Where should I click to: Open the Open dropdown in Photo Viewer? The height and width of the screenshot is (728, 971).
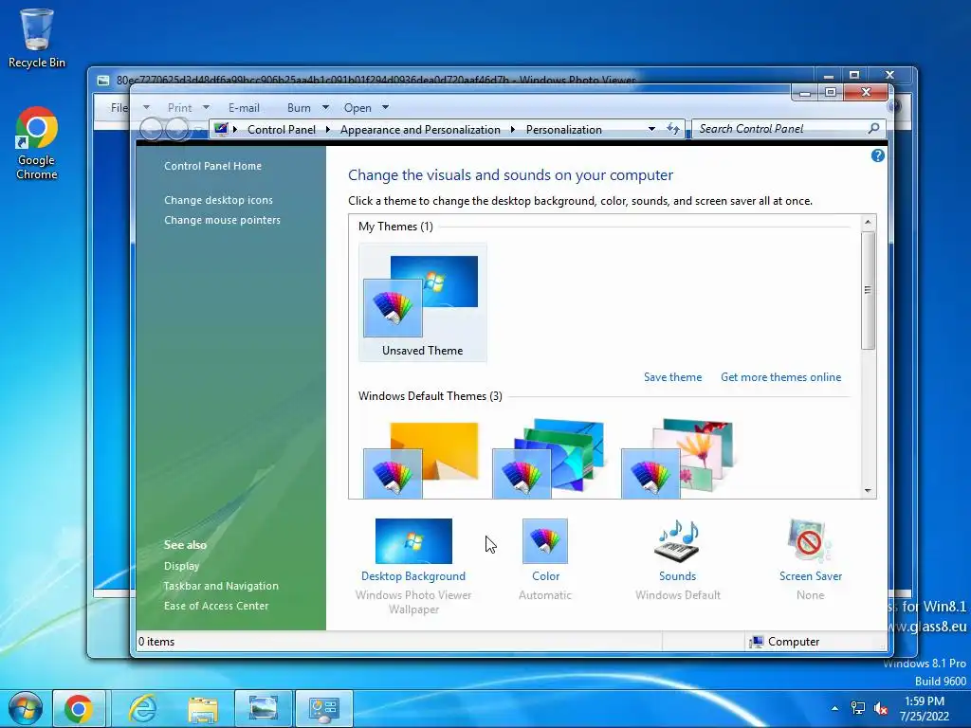pyautogui.click(x=385, y=108)
